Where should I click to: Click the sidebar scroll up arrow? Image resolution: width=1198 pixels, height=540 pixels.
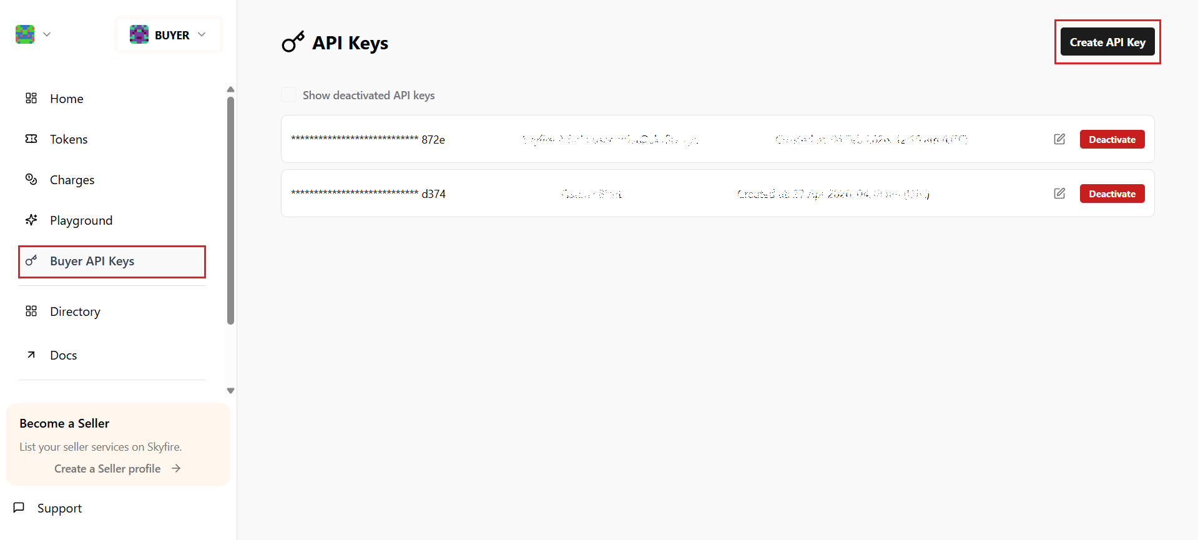230,89
